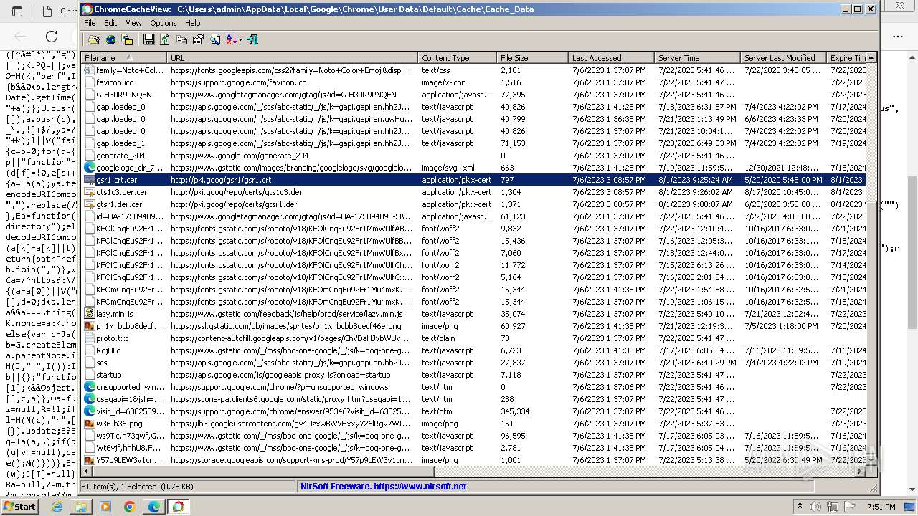Click image icon of w36-h36.png row

click(x=89, y=424)
